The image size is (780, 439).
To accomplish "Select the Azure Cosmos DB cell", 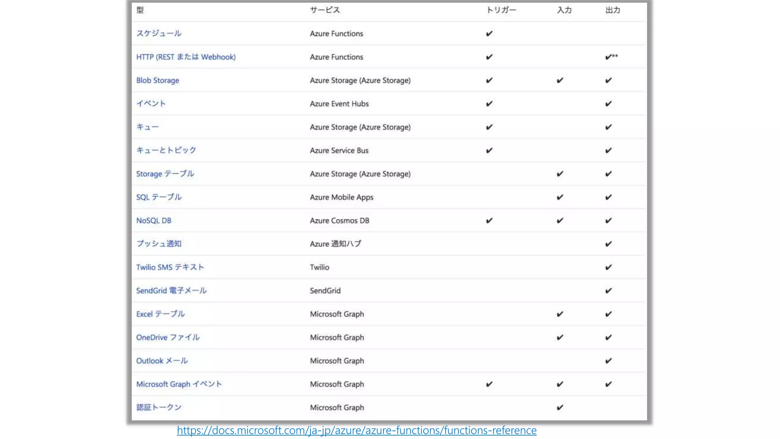I will (x=340, y=221).
